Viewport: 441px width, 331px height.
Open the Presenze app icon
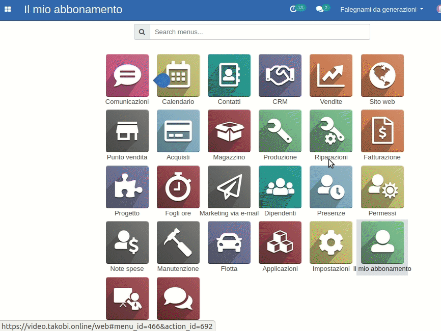(331, 187)
